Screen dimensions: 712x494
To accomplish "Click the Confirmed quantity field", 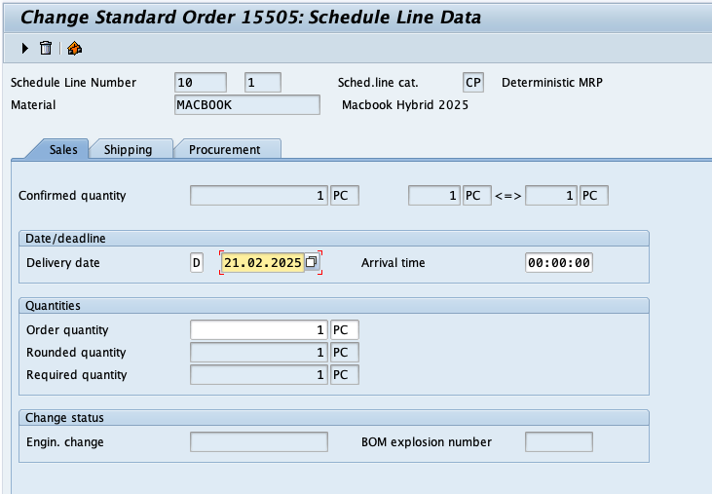I will (x=259, y=195).
